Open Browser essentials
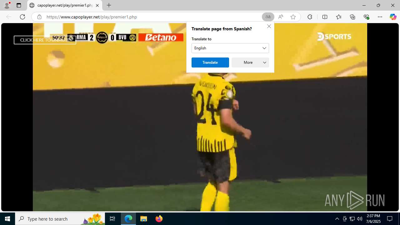Screen dimensions: 400x225 click(366, 17)
